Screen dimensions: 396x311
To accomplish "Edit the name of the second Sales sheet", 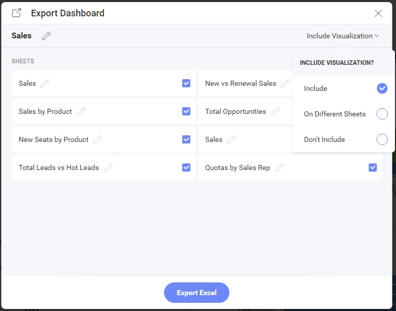I will [231, 139].
